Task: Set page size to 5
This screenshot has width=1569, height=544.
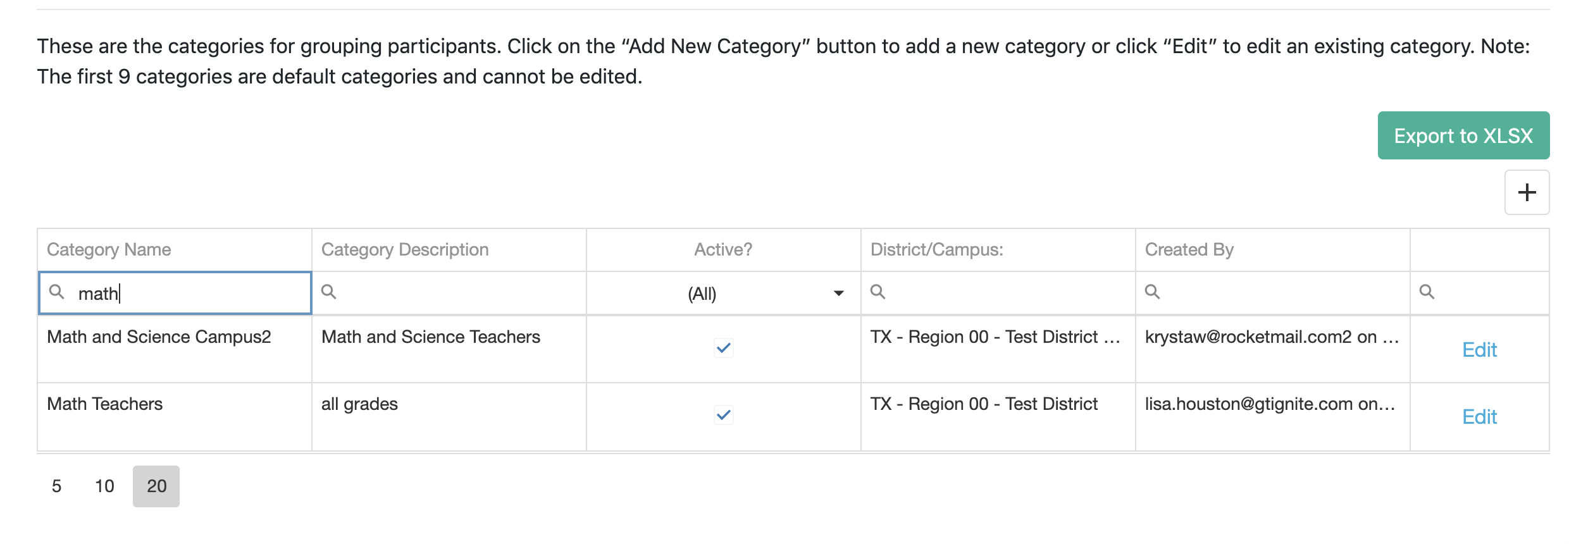Action: pyautogui.click(x=56, y=486)
